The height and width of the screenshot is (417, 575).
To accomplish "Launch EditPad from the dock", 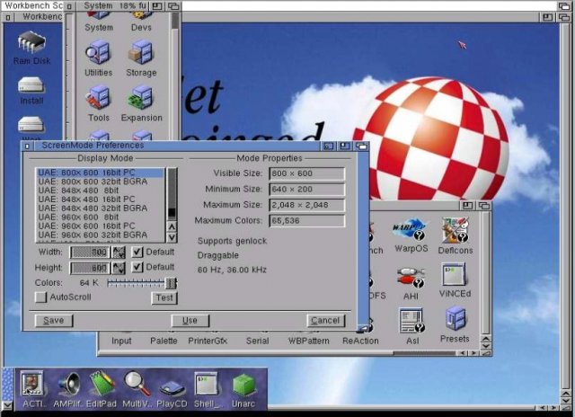I will click(102, 389).
